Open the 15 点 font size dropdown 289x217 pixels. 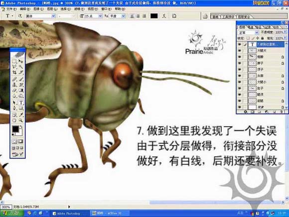(x=93, y=16)
